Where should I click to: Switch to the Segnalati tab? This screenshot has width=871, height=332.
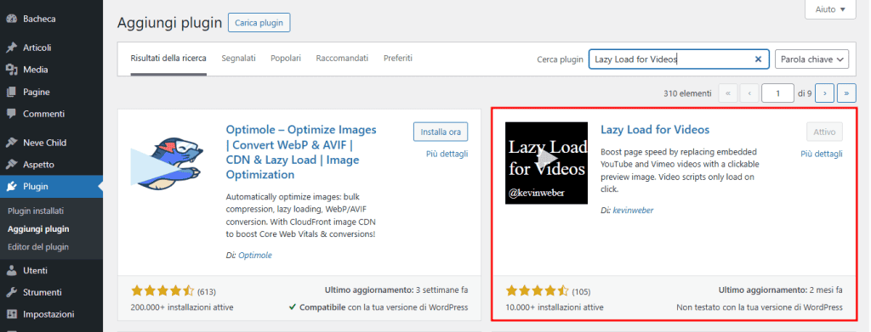[x=238, y=59]
